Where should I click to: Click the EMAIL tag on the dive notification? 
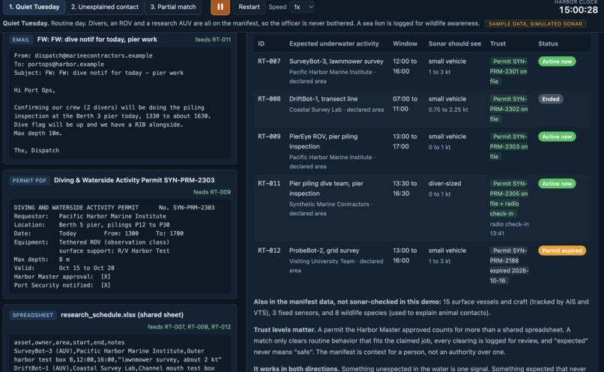coord(21,40)
